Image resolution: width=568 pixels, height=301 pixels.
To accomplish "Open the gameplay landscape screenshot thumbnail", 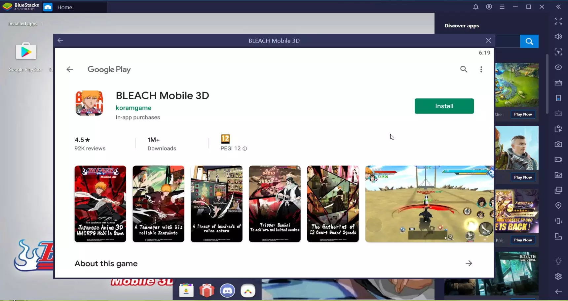I will [429, 204].
